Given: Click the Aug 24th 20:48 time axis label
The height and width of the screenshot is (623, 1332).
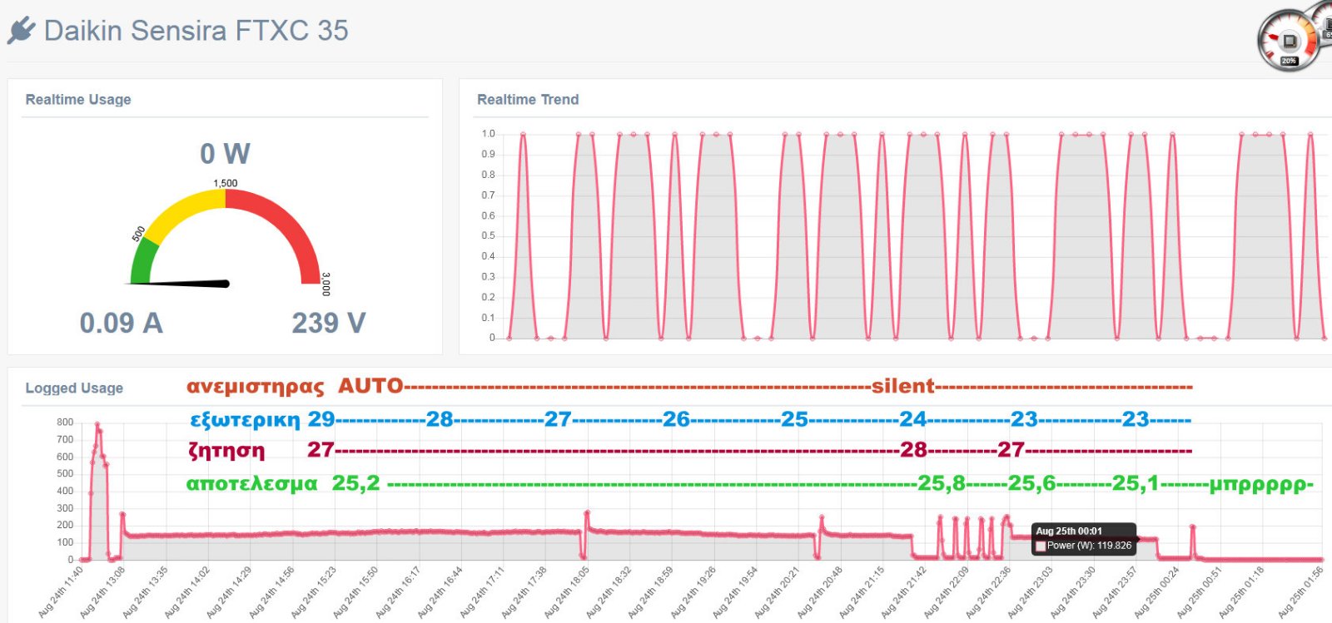Looking at the screenshot, I should click(820, 593).
